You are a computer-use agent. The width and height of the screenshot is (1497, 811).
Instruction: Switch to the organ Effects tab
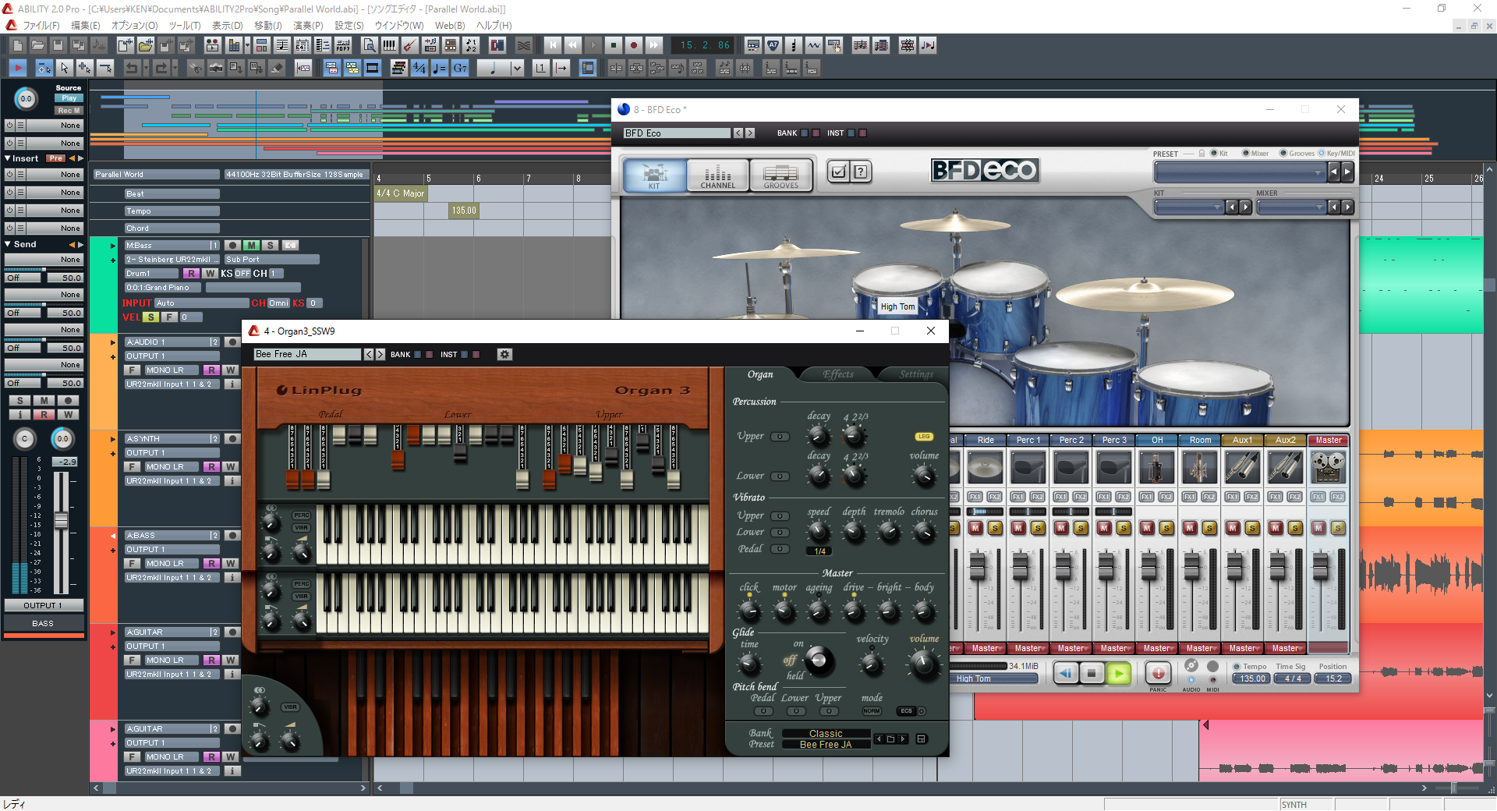pyautogui.click(x=838, y=374)
